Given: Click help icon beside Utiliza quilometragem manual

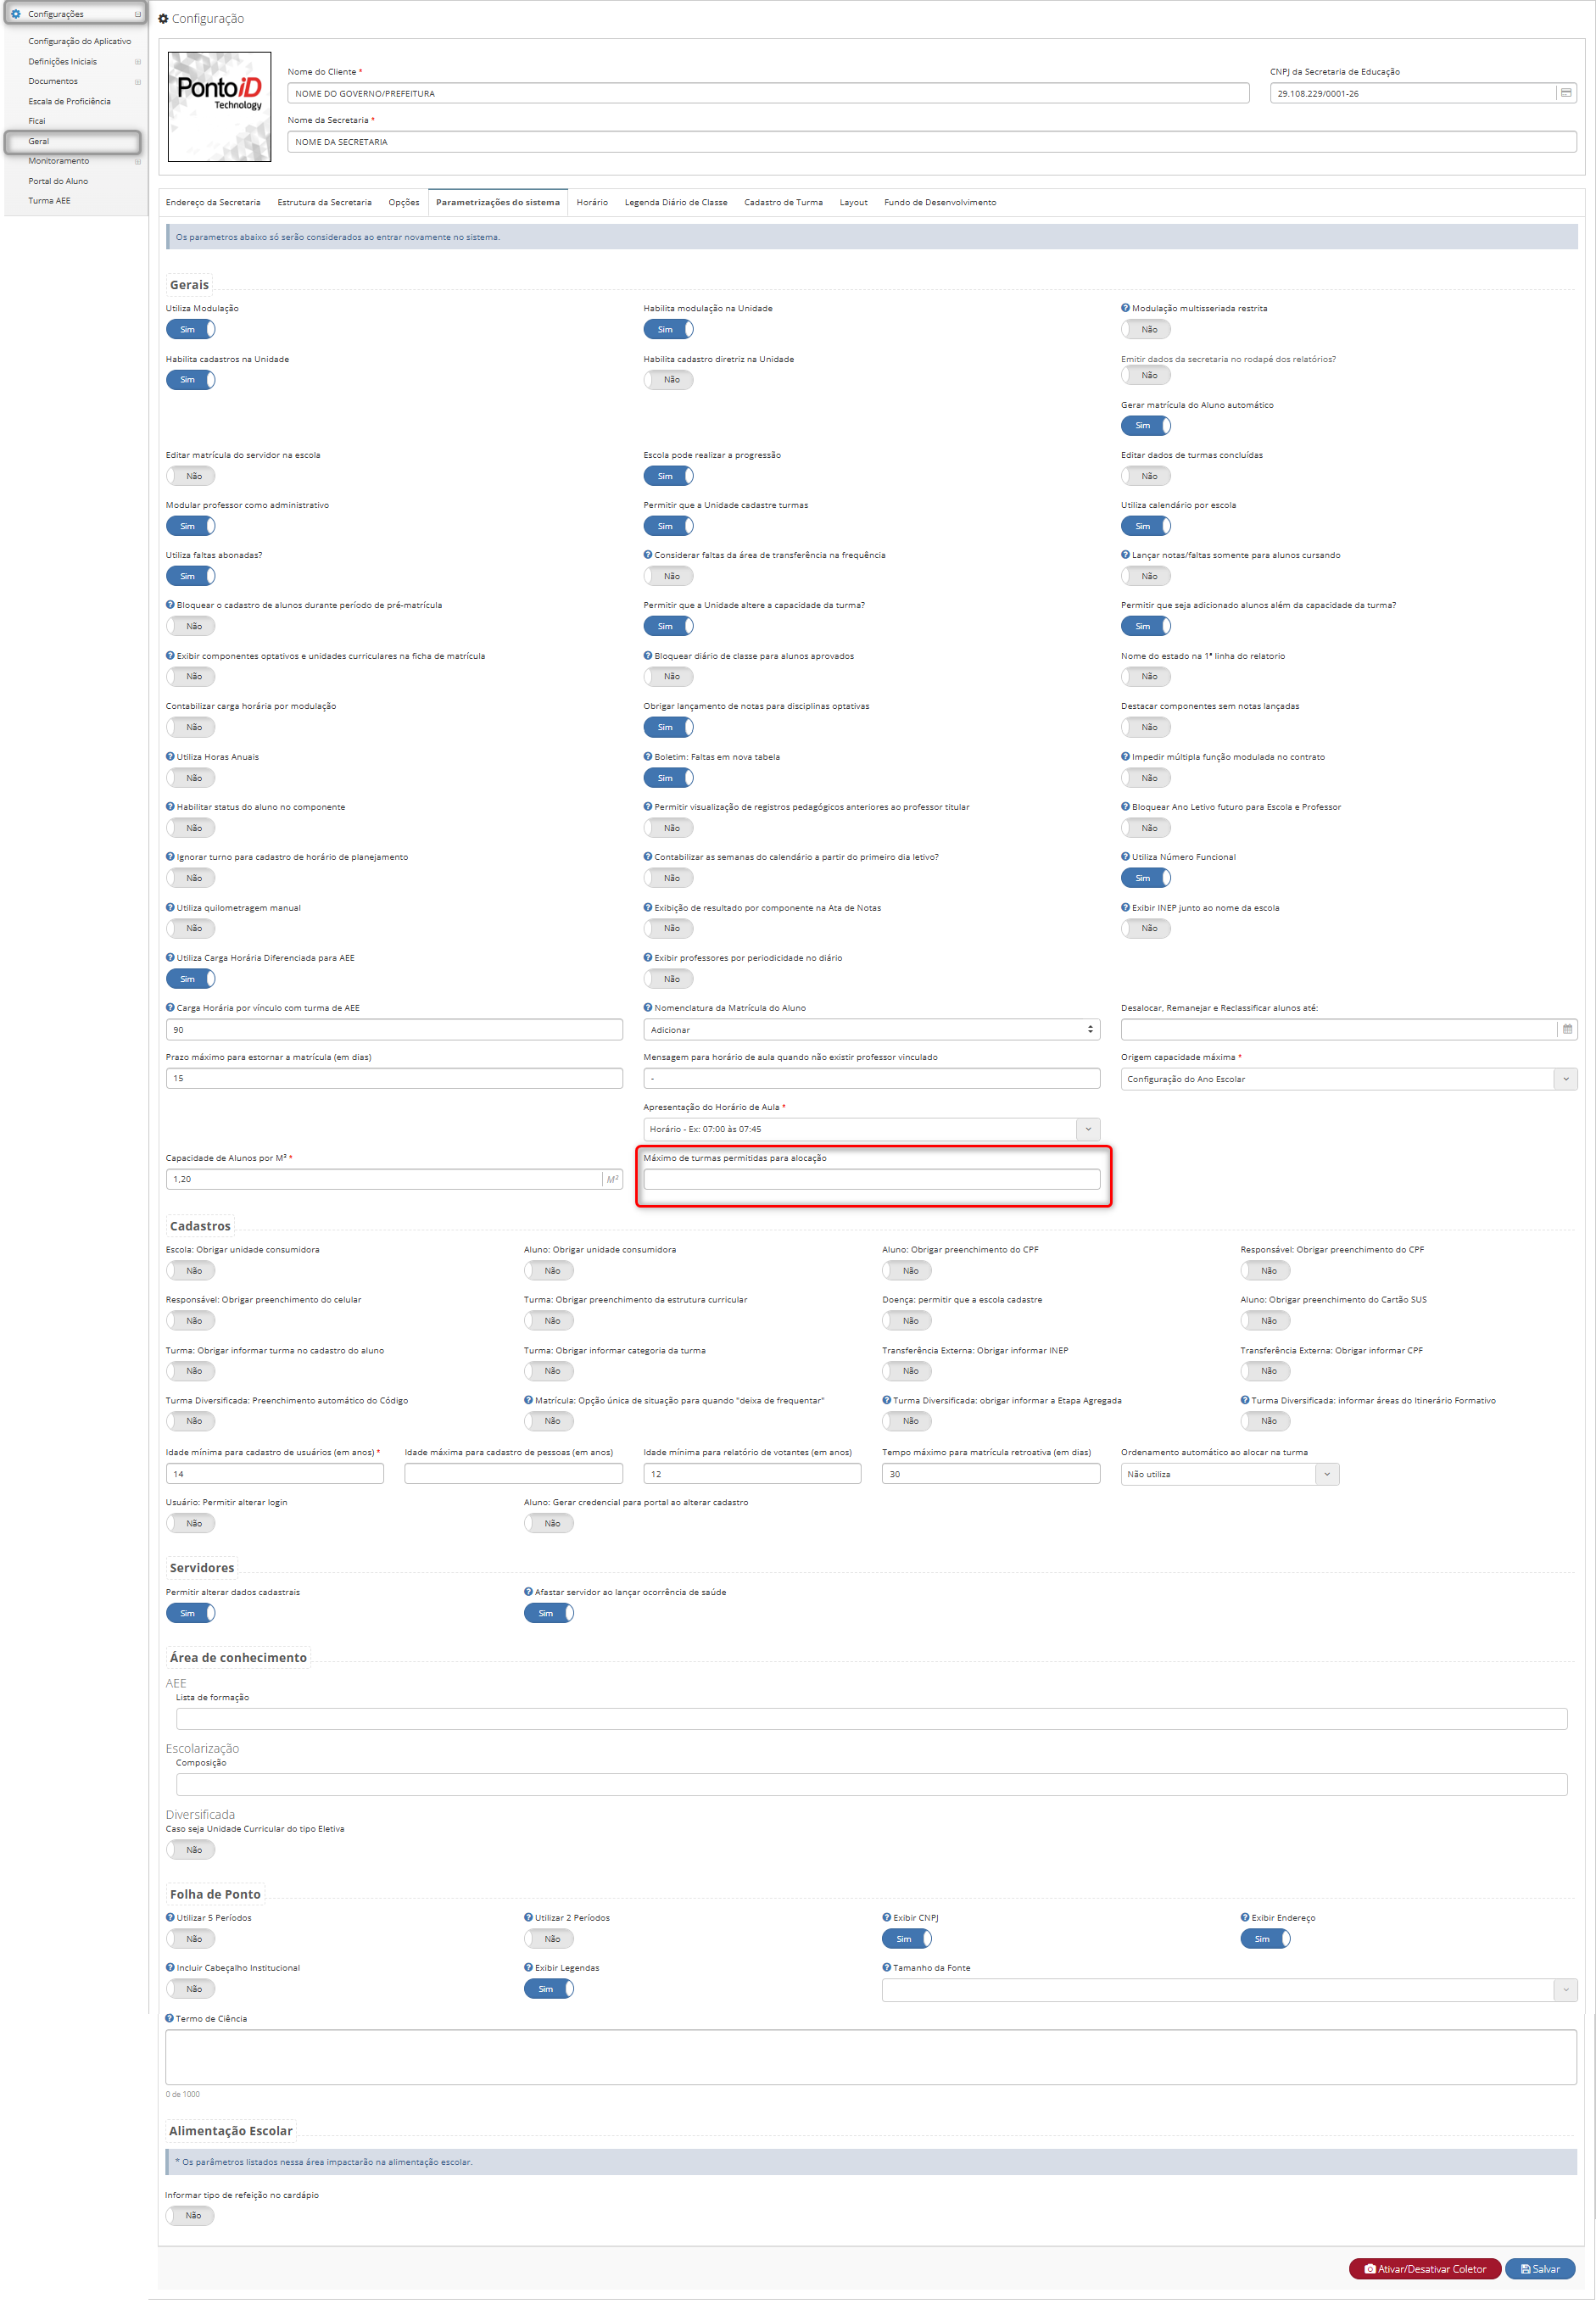Looking at the screenshot, I should [x=170, y=907].
